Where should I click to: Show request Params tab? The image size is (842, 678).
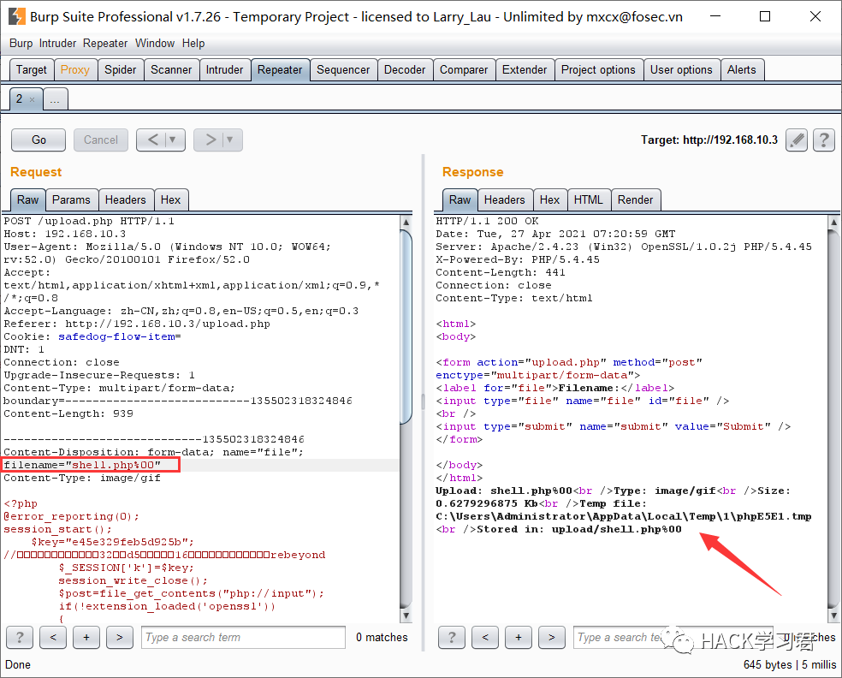pyautogui.click(x=71, y=199)
